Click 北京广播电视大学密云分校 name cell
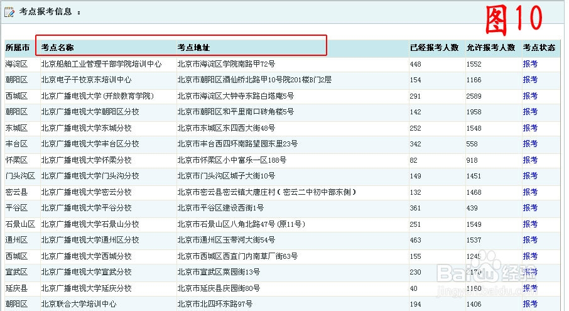The height and width of the screenshot is (311, 569). (x=87, y=192)
